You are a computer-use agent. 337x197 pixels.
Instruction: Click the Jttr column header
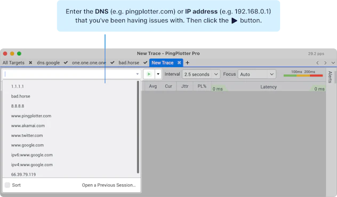pos(184,86)
